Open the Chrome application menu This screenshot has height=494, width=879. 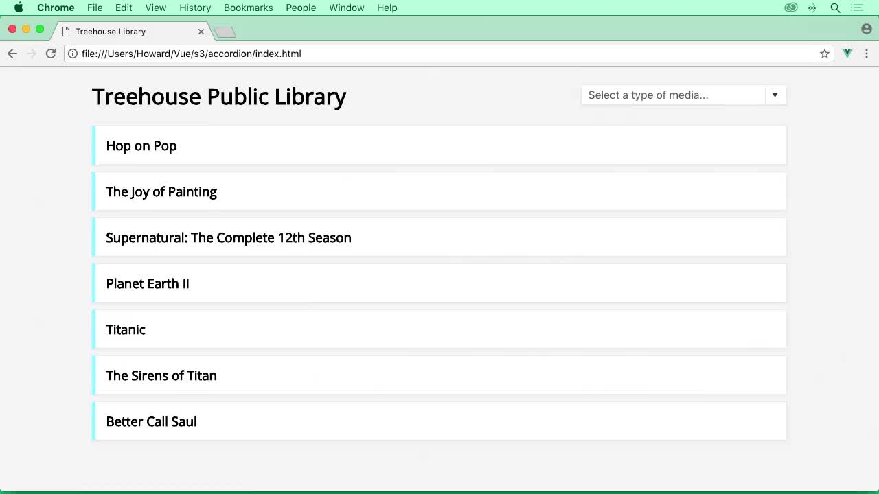click(56, 8)
